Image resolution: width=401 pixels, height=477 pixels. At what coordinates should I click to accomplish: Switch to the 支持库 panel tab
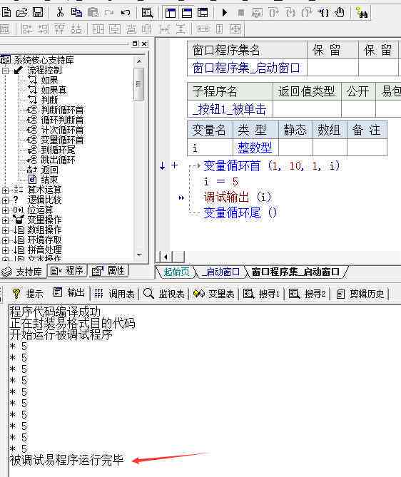pyautogui.click(x=23, y=271)
